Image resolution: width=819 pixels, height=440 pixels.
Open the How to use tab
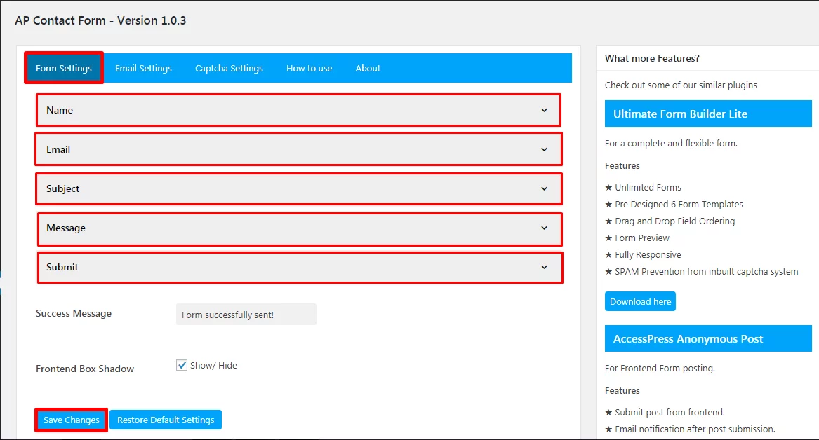coord(309,68)
